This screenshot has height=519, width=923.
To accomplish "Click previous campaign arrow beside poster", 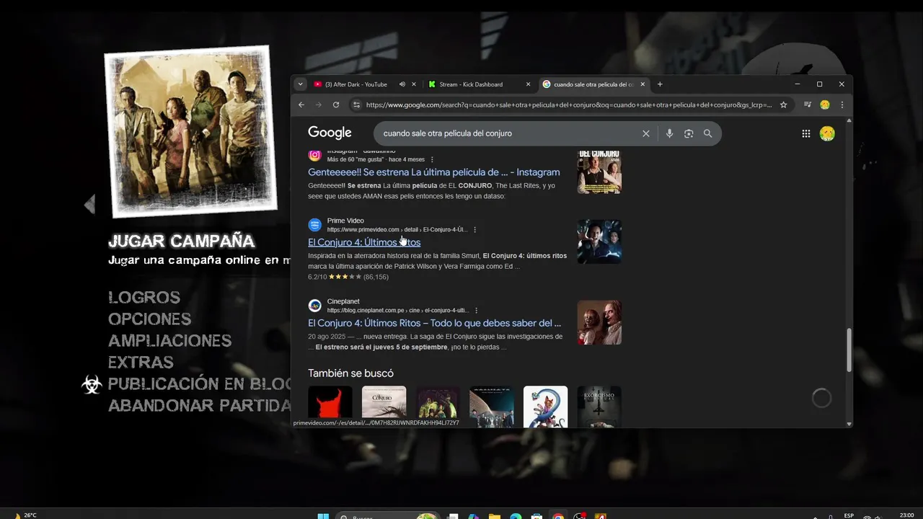I will 89,205.
